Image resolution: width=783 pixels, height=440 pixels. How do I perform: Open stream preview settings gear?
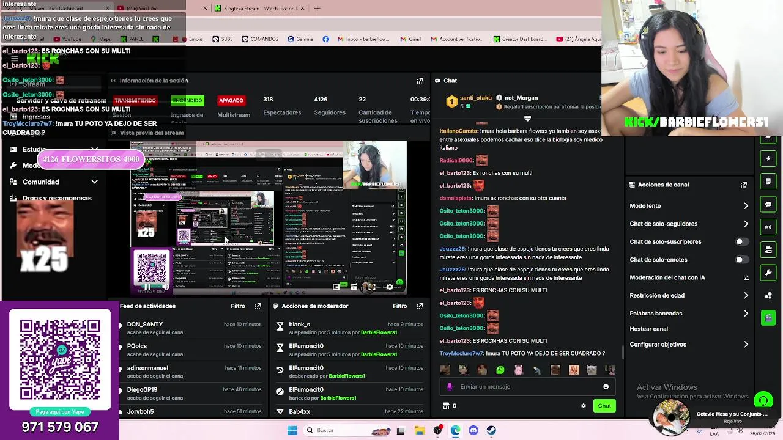390,287
